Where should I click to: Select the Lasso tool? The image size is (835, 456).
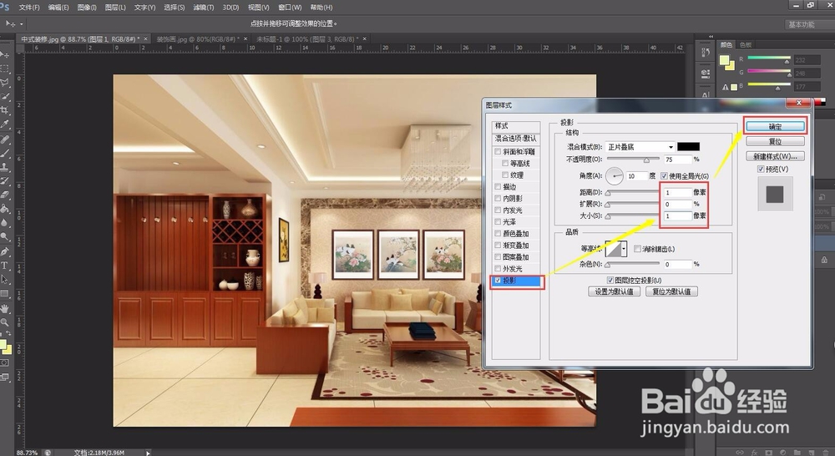(4, 83)
